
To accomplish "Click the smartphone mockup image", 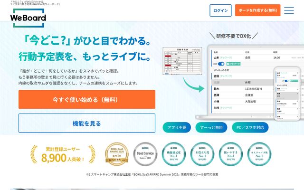I will click(x=287, y=94).
